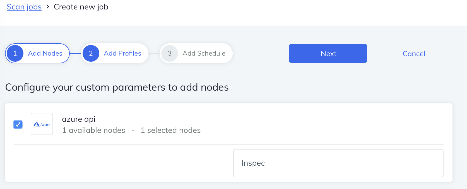Focus the Inspec input field
The image size is (467, 189).
click(x=338, y=163)
